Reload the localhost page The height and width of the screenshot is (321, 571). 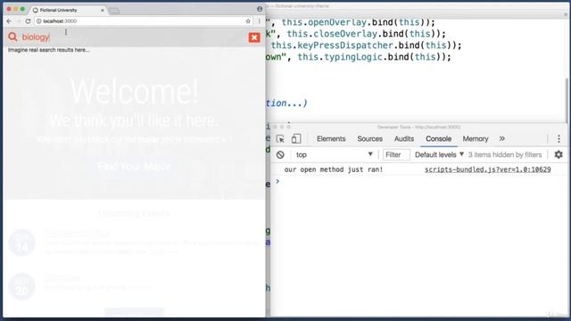[28, 21]
